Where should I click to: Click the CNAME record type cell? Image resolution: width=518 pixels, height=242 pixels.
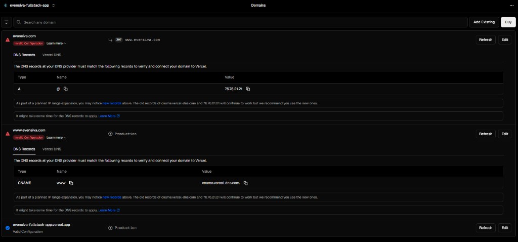(x=24, y=183)
